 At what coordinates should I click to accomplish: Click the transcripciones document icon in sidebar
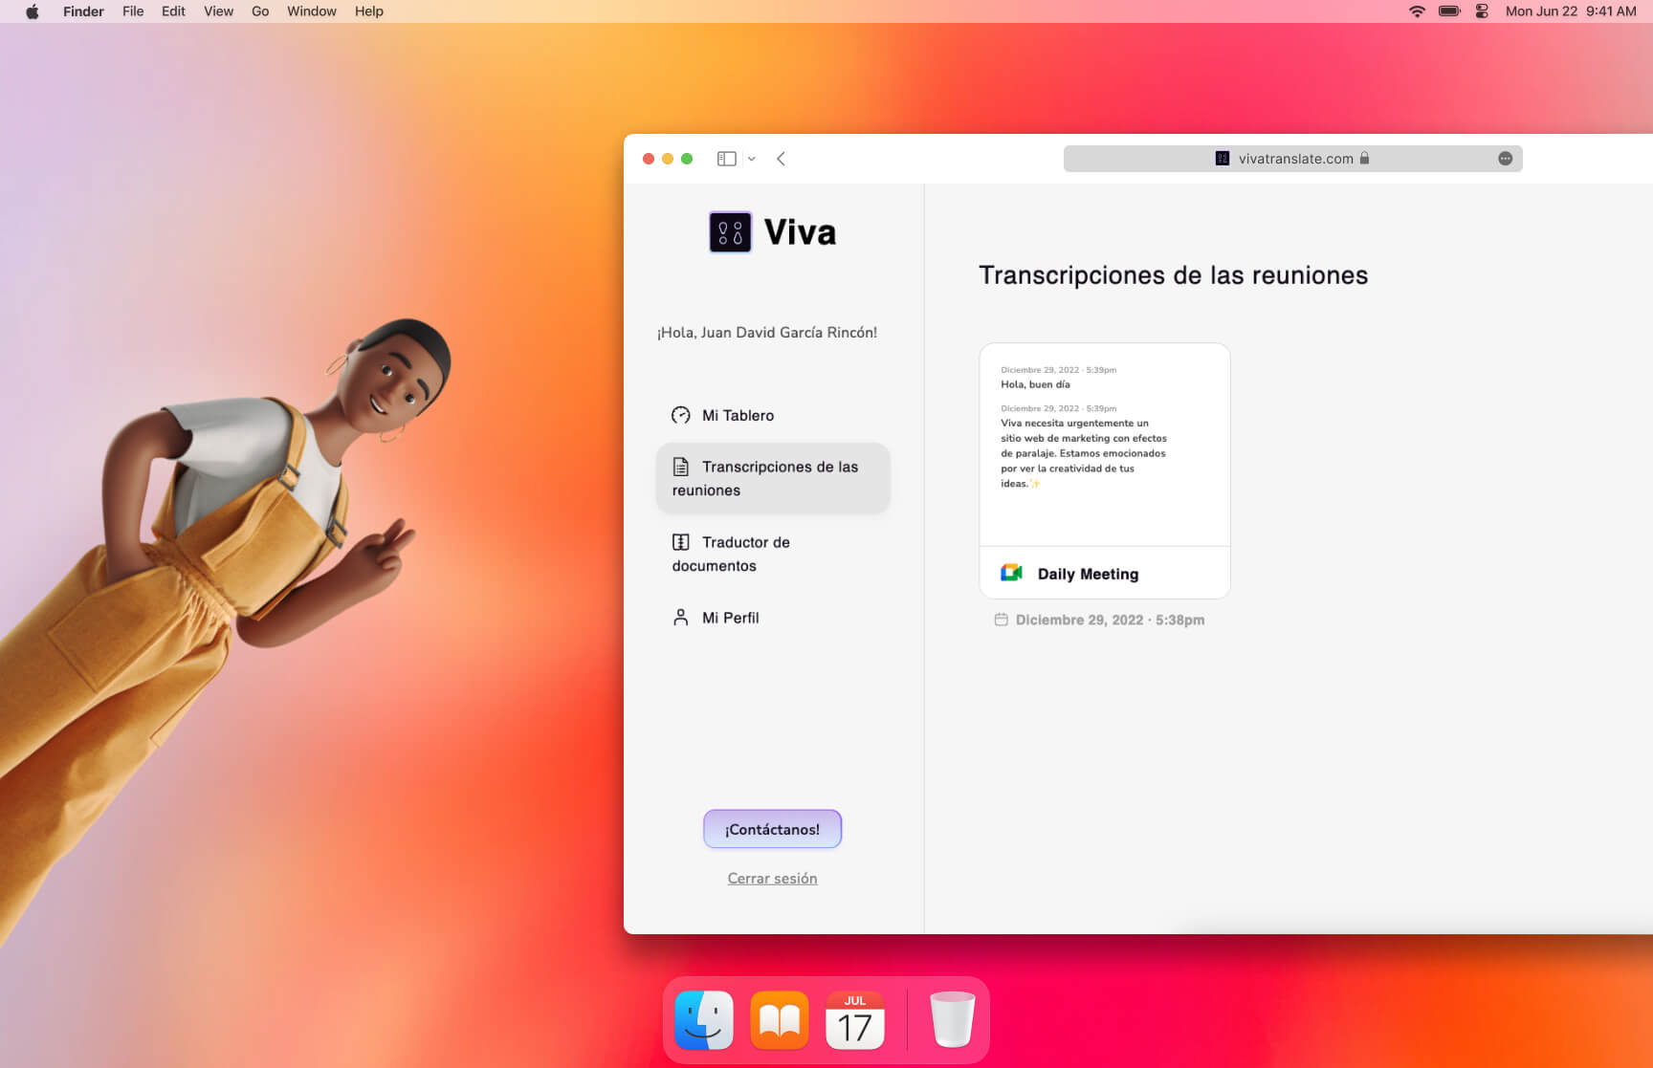[x=680, y=467]
